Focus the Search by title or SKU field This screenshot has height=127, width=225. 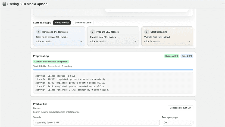pyautogui.click(x=96, y=123)
